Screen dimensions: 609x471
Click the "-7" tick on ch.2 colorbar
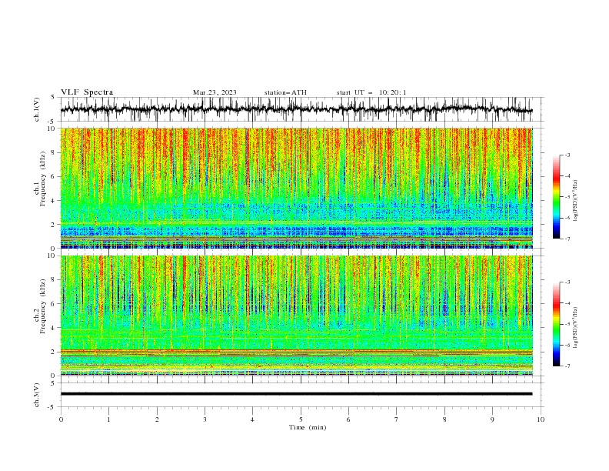[x=567, y=366]
